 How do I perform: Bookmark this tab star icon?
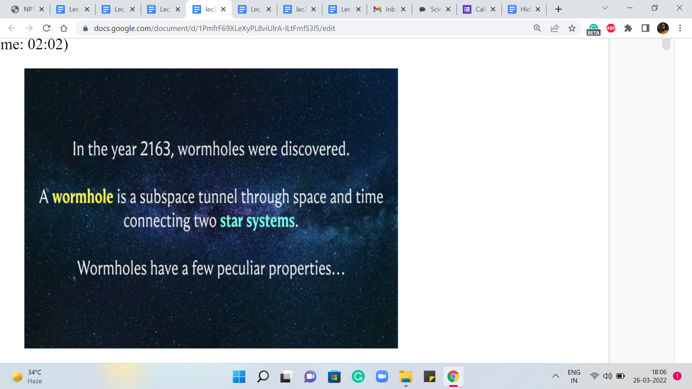click(572, 28)
